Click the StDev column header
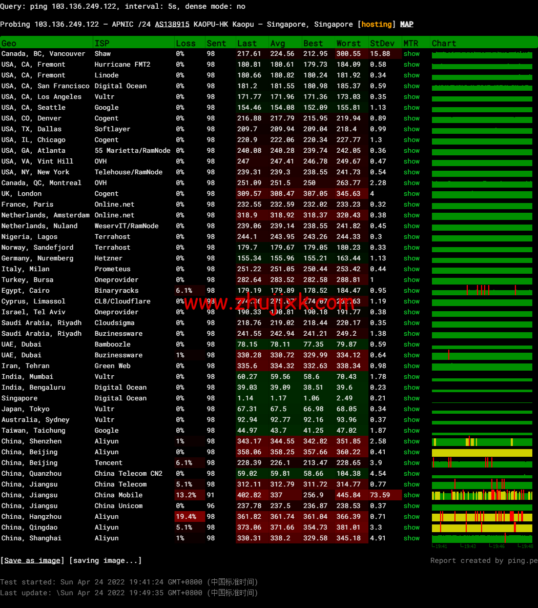The height and width of the screenshot is (608, 538). pos(382,44)
